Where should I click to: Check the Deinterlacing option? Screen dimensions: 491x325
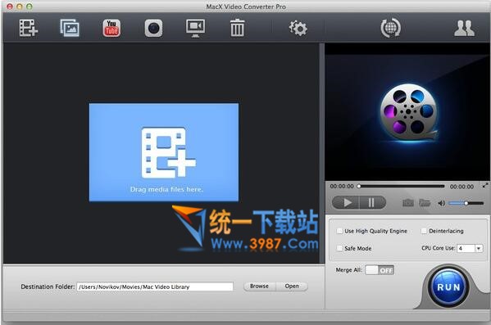tap(424, 231)
